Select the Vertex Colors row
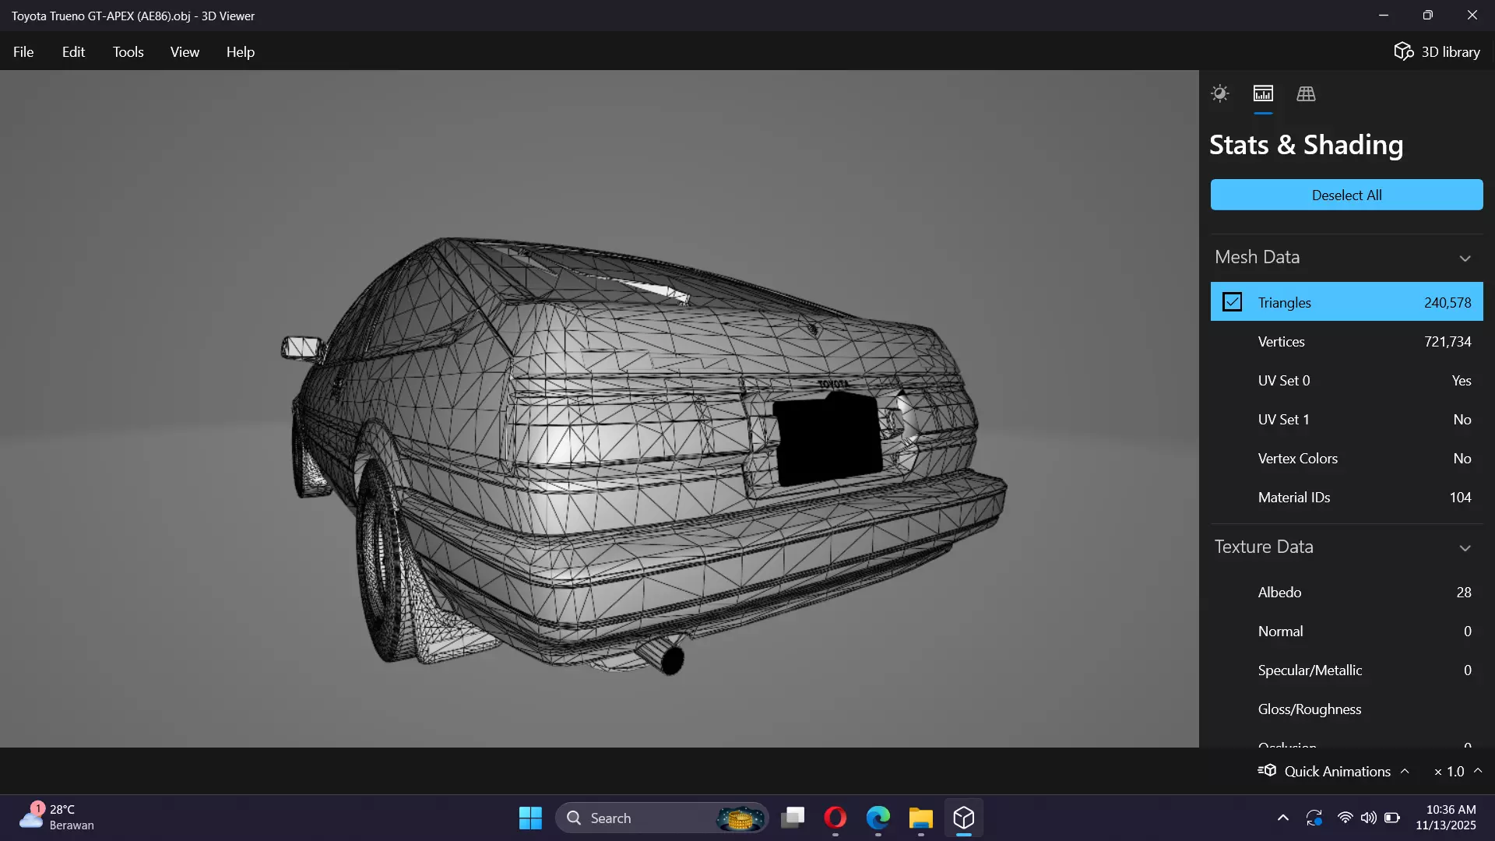 click(1346, 458)
